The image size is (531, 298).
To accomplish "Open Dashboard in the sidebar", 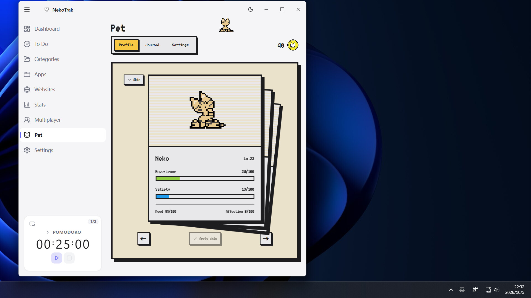I will [63, 29].
